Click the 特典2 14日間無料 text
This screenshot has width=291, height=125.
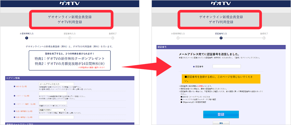coord(69,64)
